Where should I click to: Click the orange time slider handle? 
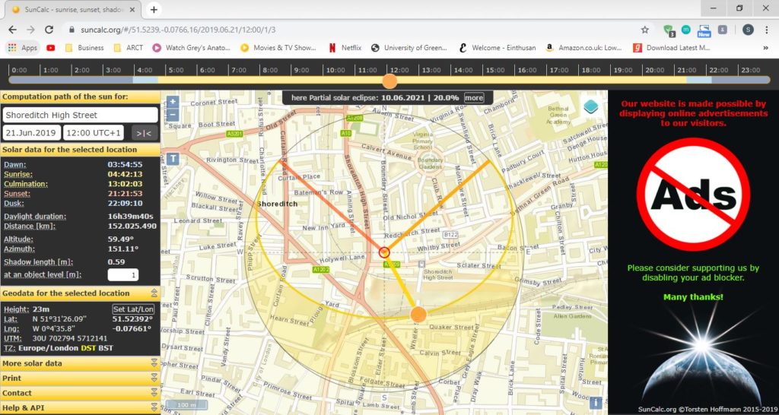pos(390,81)
